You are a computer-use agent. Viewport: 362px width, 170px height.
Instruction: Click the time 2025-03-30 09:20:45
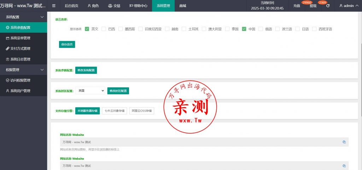267,8
